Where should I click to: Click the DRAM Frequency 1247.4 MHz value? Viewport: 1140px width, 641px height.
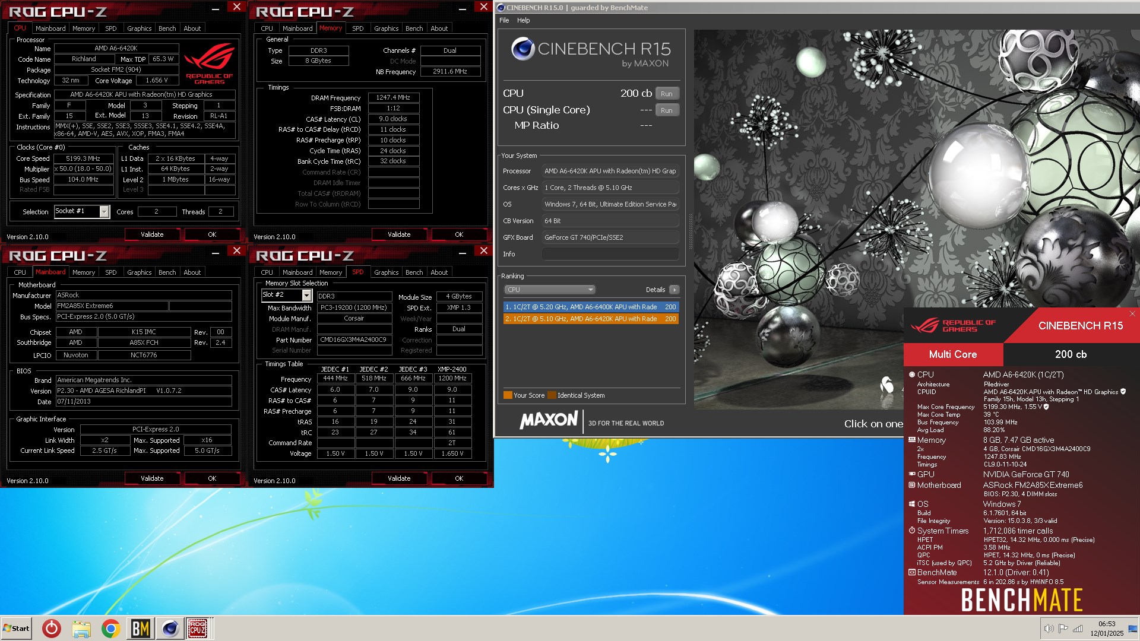(x=393, y=97)
